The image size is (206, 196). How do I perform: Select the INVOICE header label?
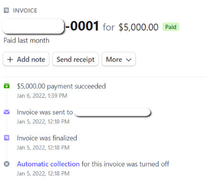[25, 10]
